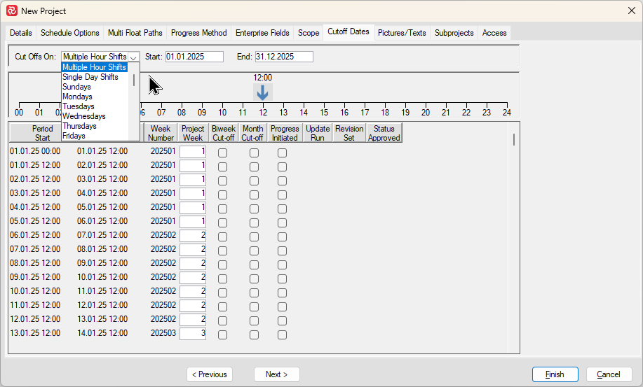
Task: Click the Project Week column header
Action: 193,133
